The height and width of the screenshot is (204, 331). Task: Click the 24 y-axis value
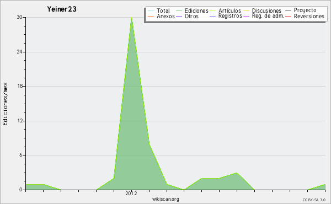pyautogui.click(x=20, y=52)
